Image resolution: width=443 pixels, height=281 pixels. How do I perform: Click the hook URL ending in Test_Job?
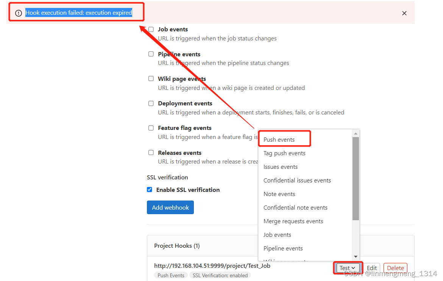(x=212, y=266)
